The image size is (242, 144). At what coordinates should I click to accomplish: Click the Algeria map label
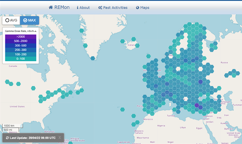tap(161, 126)
